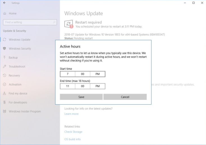The width and height of the screenshot is (206, 145).
Task: Click the For developers tools icon
Action: (x=4, y=102)
